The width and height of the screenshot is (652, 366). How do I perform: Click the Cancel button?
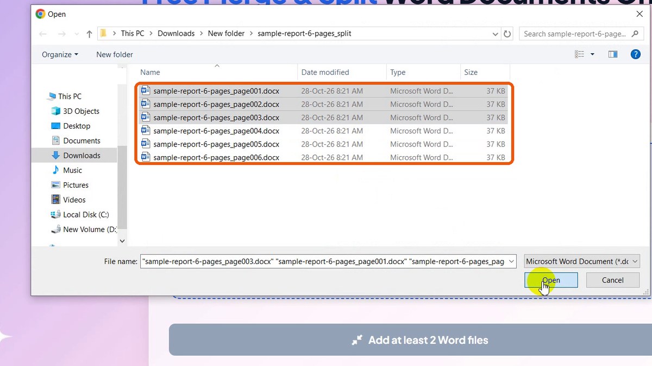pos(612,280)
